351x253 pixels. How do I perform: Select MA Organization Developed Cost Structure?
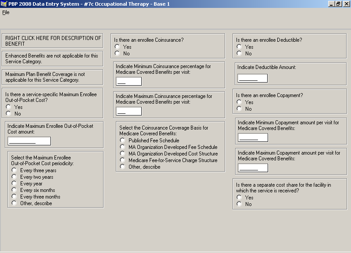coord(122,153)
